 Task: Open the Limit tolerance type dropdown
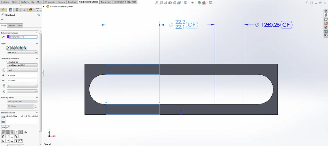tap(22, 70)
